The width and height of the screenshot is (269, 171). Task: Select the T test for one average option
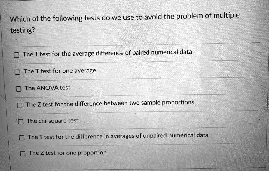tap(60, 71)
